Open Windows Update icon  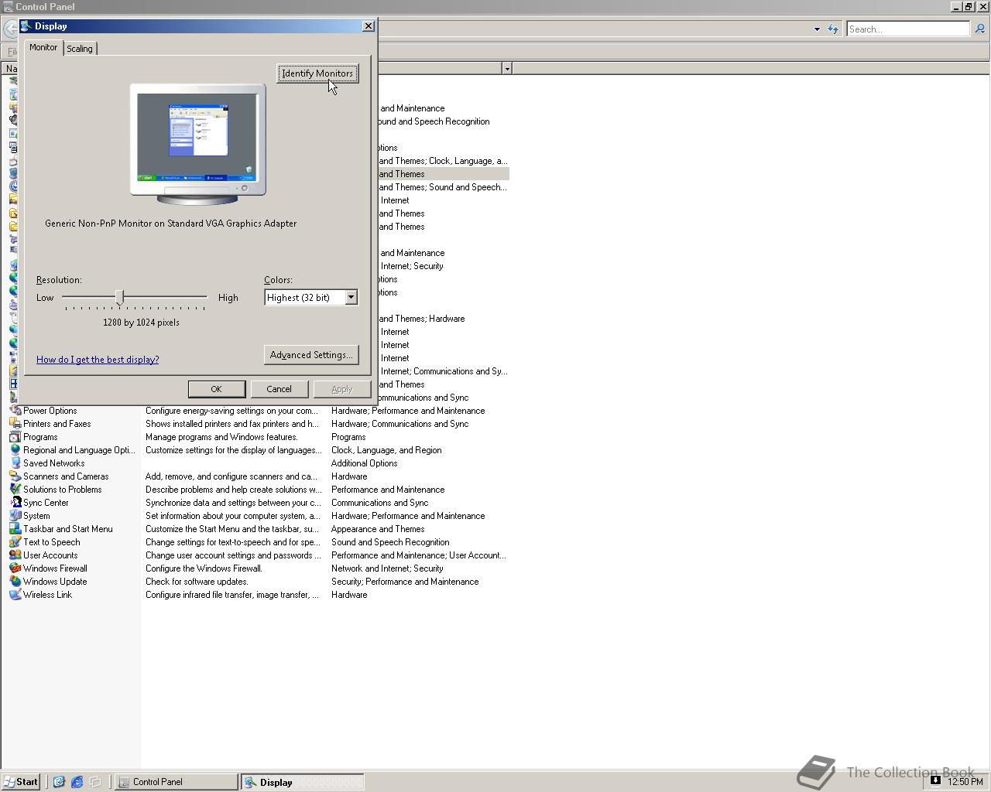15,582
